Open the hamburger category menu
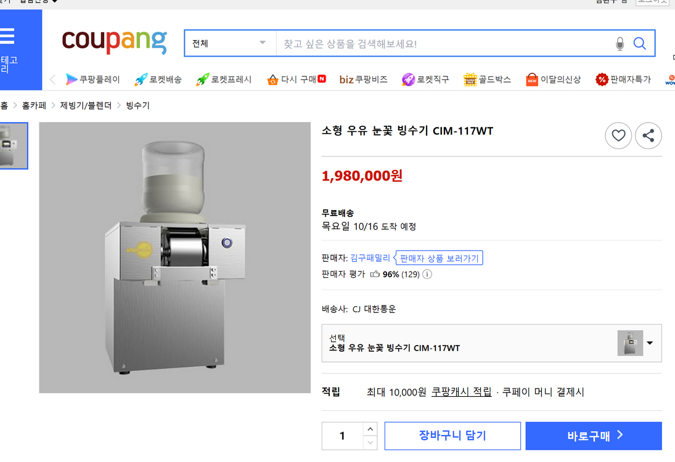Screen dimensions: 675x462 (7, 36)
